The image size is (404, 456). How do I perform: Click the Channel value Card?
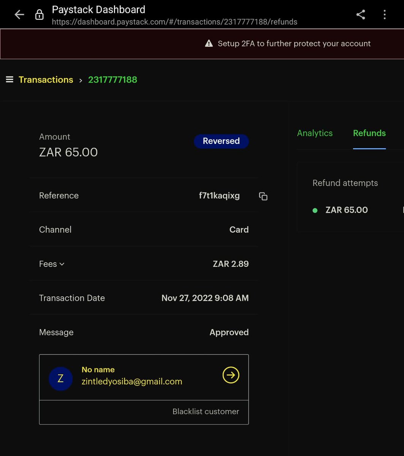239,230
